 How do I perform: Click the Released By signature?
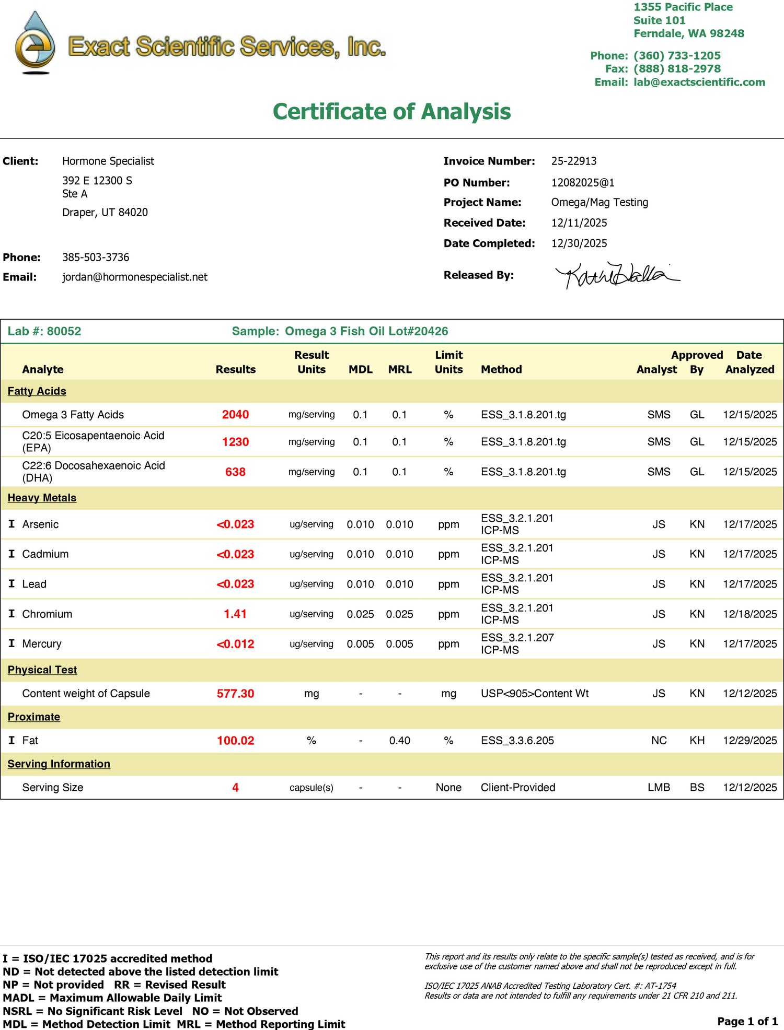click(616, 275)
